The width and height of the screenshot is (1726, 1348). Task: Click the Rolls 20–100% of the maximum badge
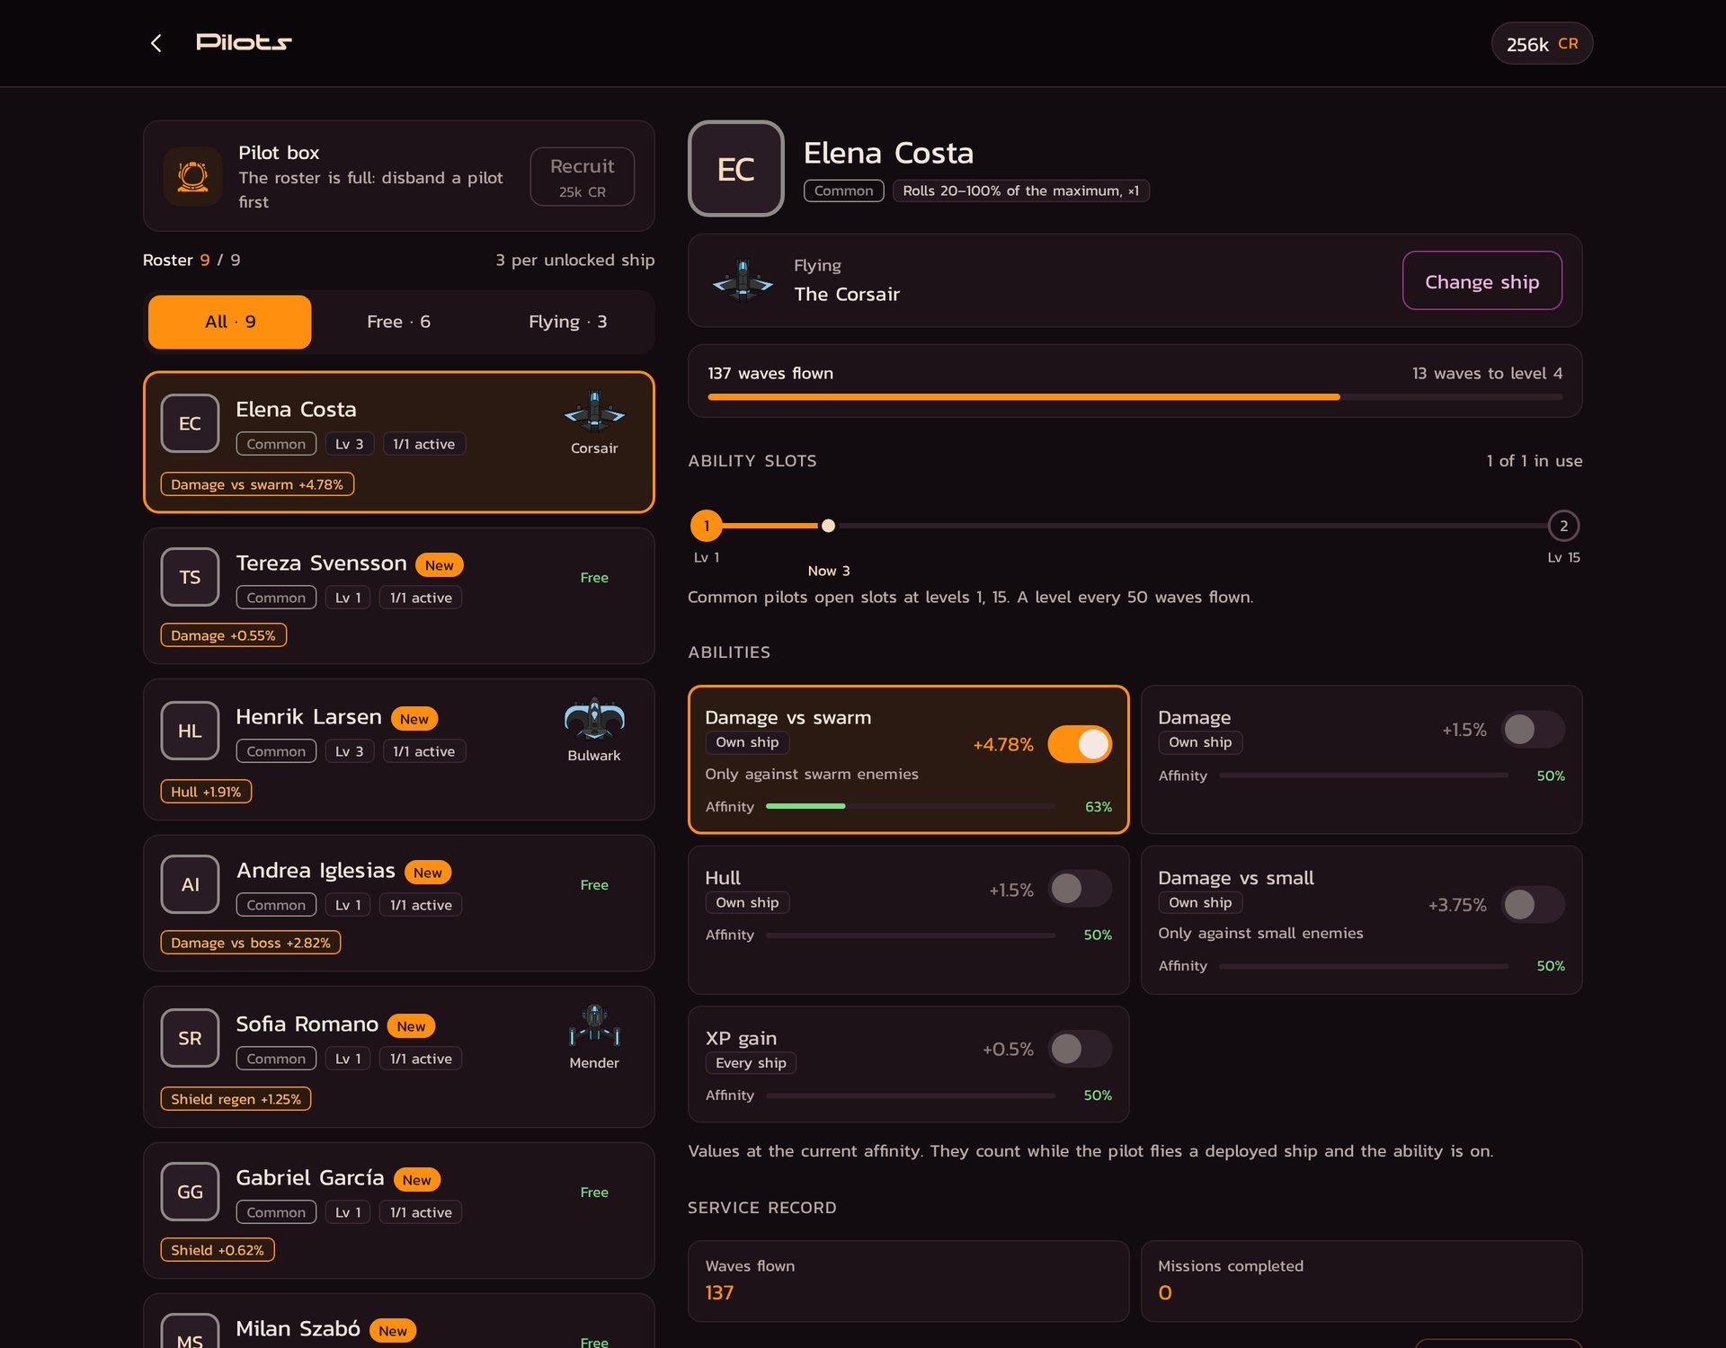(1020, 191)
